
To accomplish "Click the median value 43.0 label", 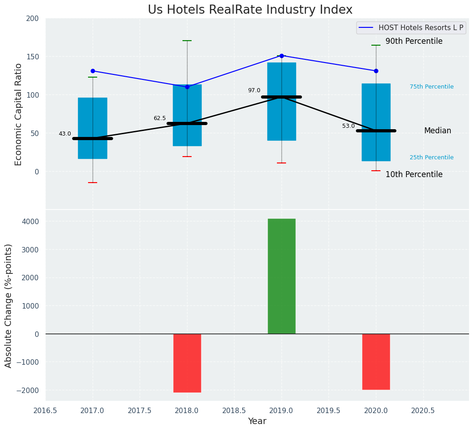I will 65,134.
